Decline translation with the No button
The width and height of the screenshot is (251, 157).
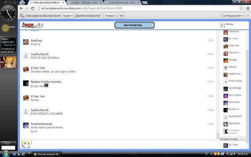(122, 16)
